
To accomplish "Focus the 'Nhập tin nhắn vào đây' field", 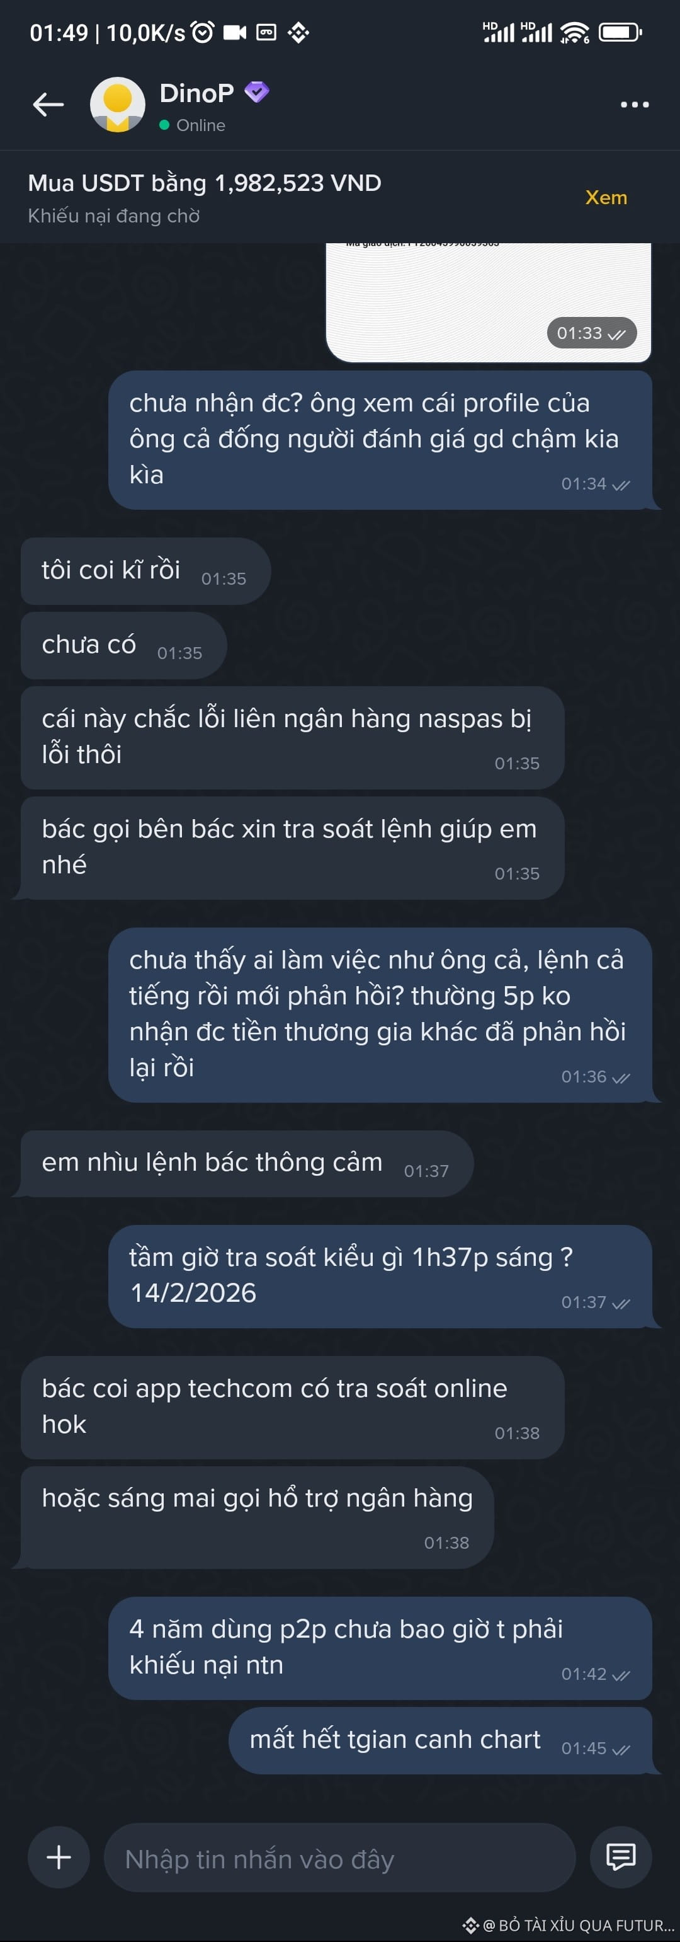I will [x=339, y=1857].
